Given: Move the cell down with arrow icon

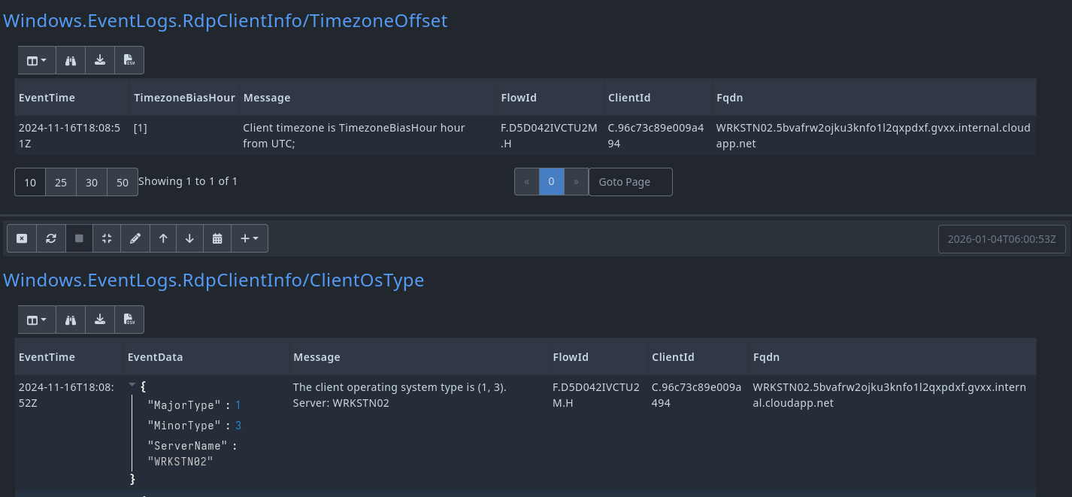Looking at the screenshot, I should pyautogui.click(x=189, y=238).
